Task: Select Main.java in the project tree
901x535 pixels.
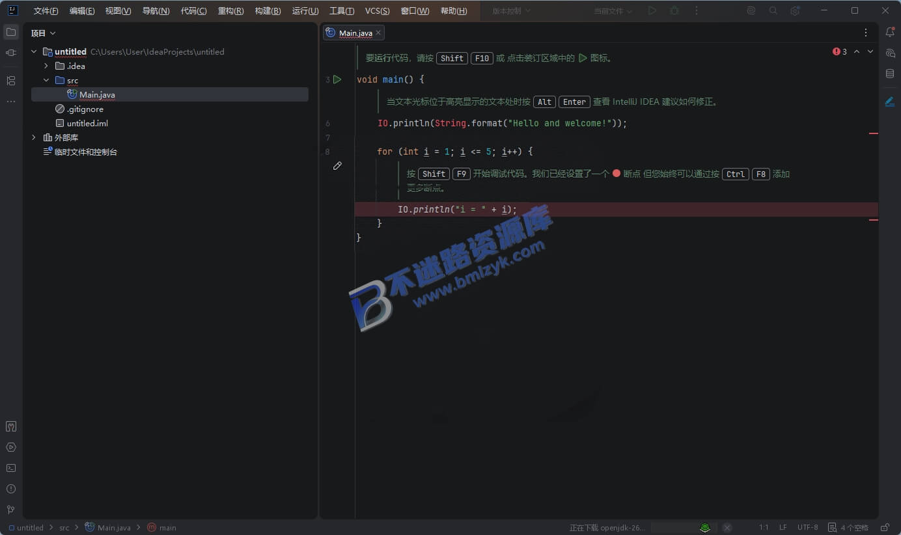Action: coord(169,94)
